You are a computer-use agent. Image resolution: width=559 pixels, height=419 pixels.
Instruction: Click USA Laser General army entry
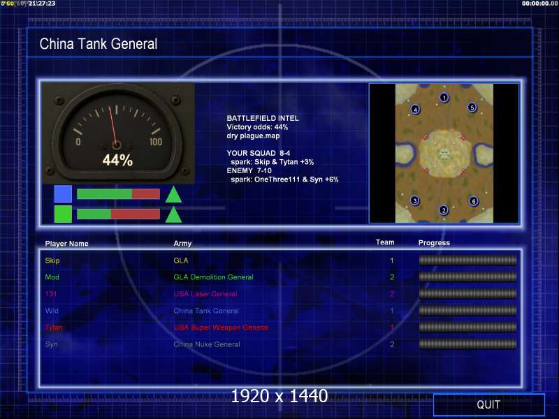(205, 294)
